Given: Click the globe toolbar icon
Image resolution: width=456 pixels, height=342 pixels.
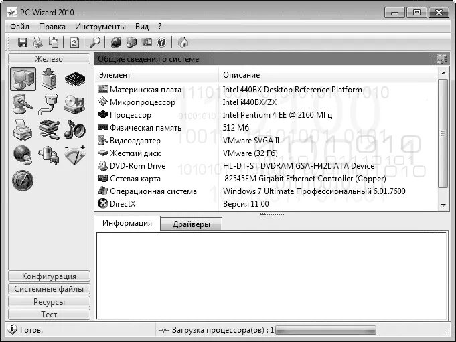Looking at the screenshot, I should (116, 42).
